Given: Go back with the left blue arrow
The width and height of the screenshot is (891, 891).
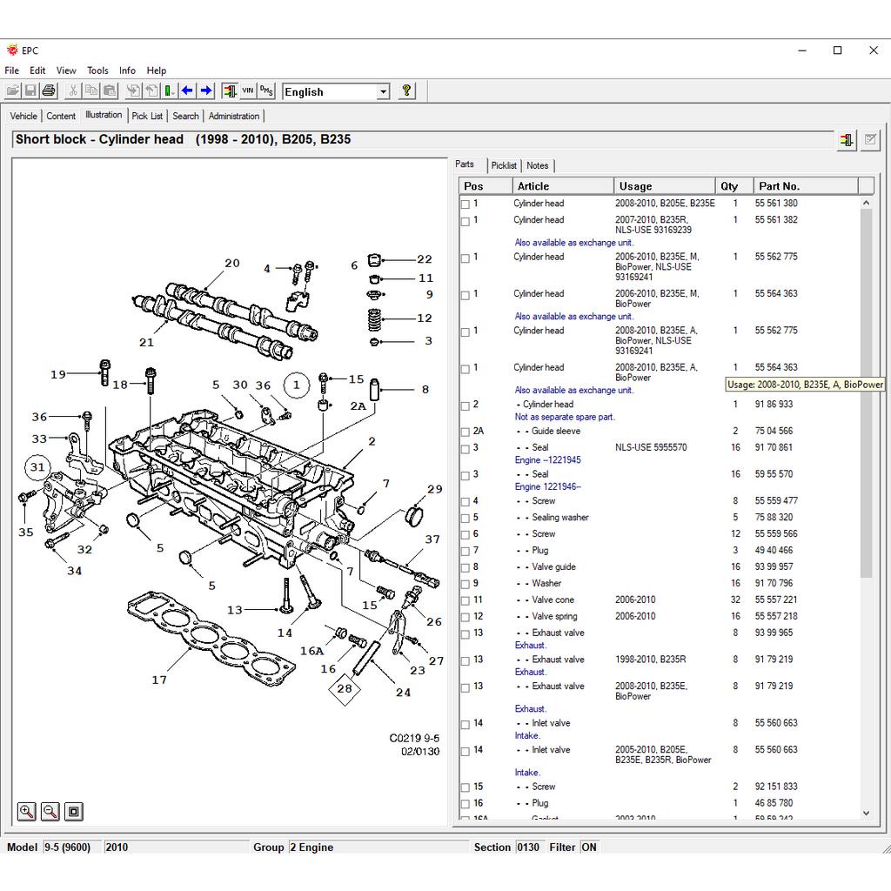Looking at the screenshot, I should coord(187,90).
